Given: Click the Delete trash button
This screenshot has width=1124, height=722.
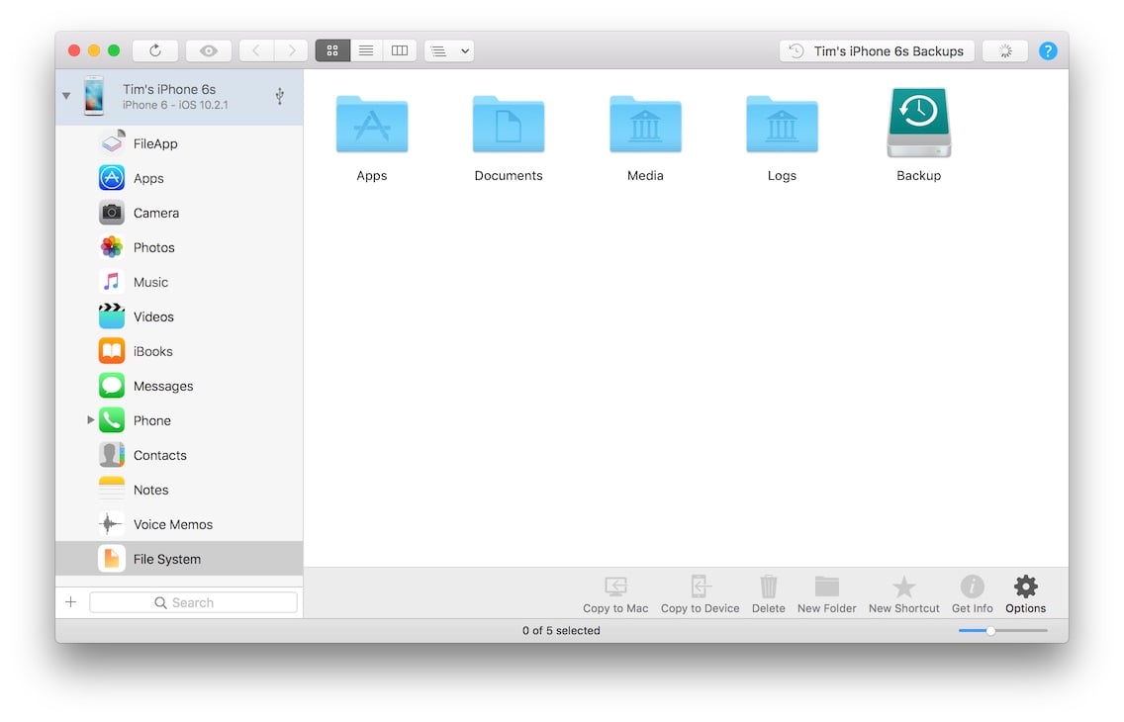Looking at the screenshot, I should point(769,594).
